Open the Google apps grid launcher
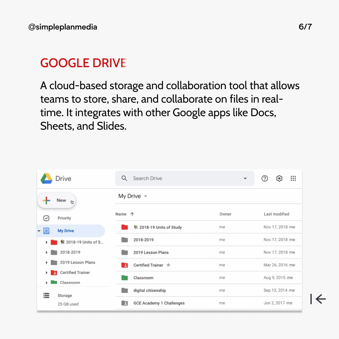339x339 pixels. coord(293,178)
